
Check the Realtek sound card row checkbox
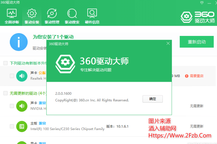(12, 76)
